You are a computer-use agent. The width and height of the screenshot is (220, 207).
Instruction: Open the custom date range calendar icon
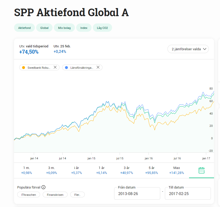coord(202,171)
